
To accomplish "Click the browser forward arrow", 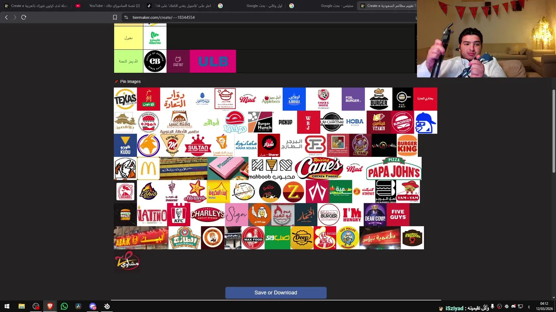I will (15, 17).
